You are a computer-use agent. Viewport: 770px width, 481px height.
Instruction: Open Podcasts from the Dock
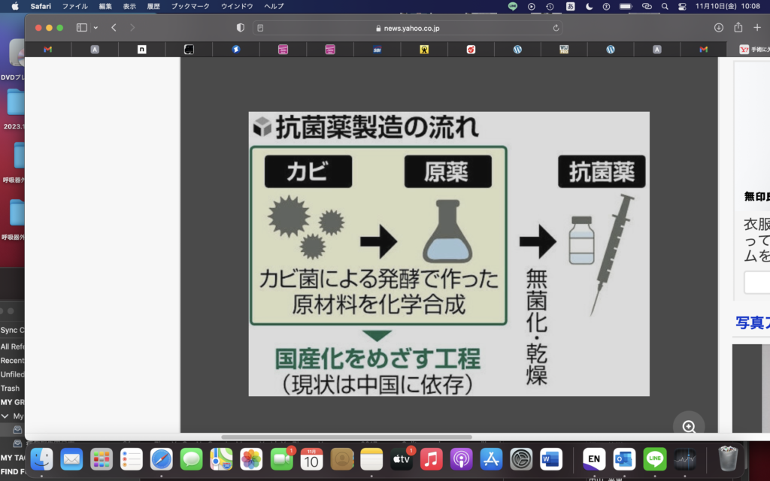pos(460,458)
